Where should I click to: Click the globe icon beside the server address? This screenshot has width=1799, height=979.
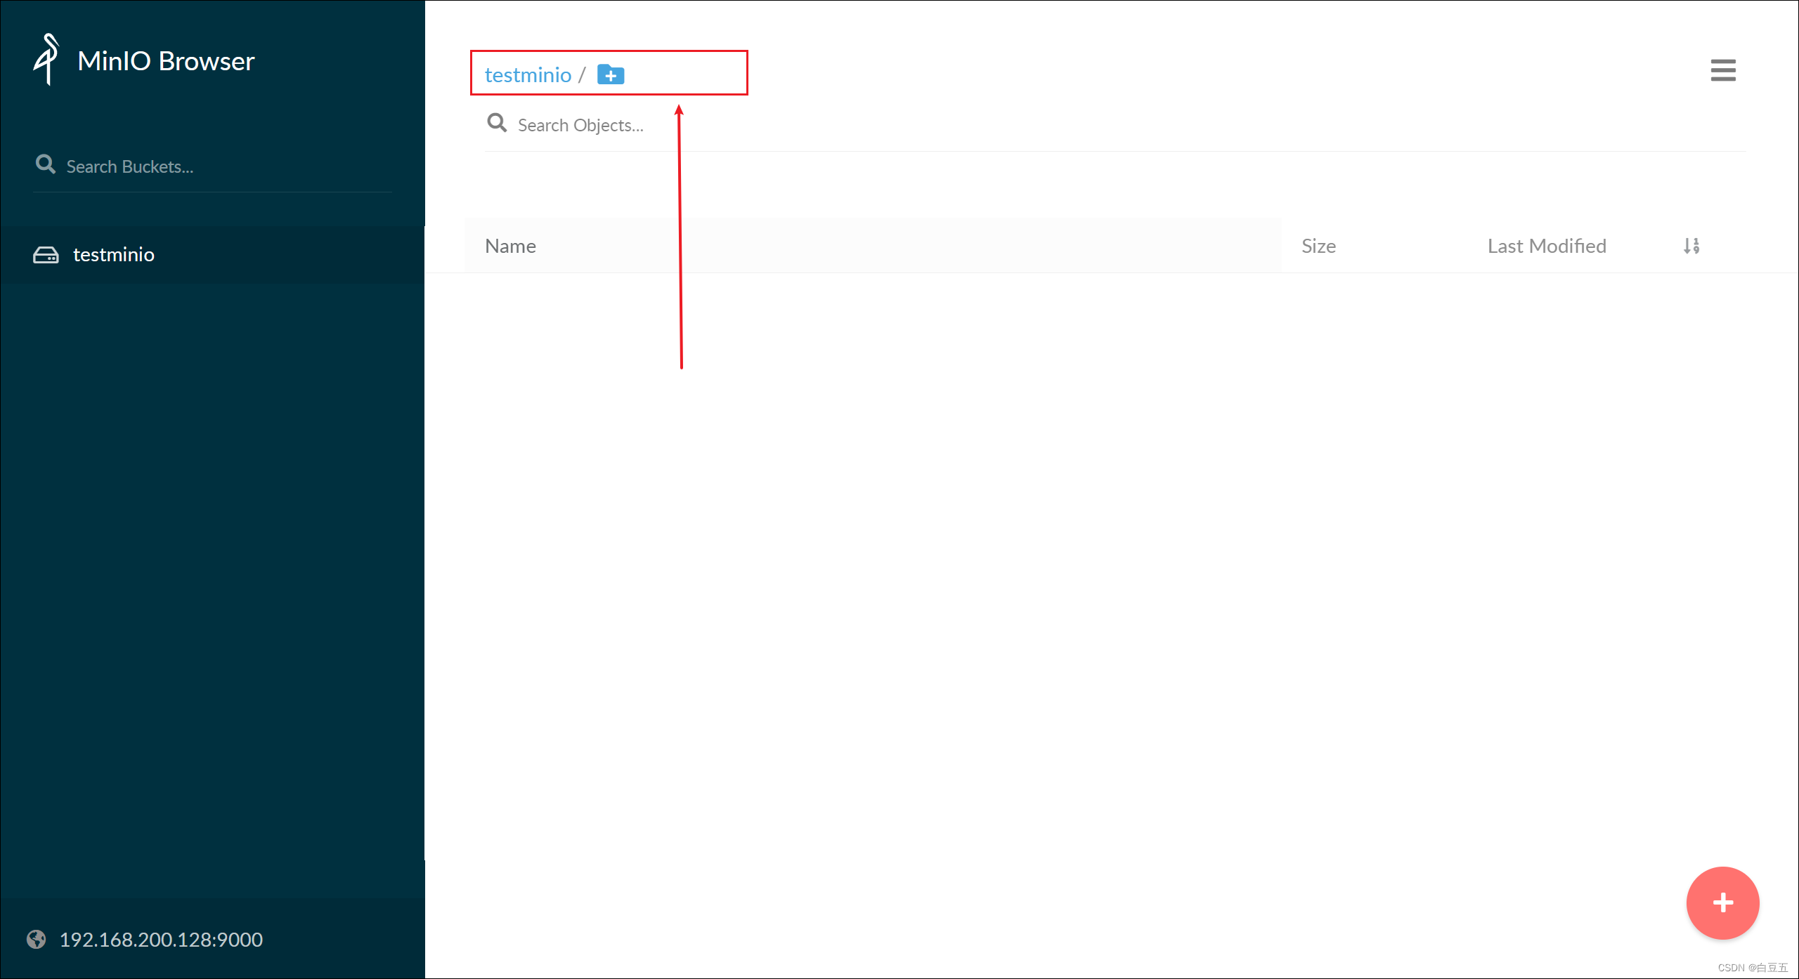point(37,939)
